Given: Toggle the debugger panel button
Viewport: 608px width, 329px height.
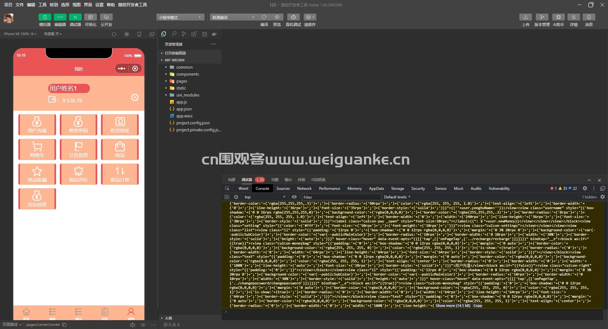Looking at the screenshot, I should tap(75, 17).
